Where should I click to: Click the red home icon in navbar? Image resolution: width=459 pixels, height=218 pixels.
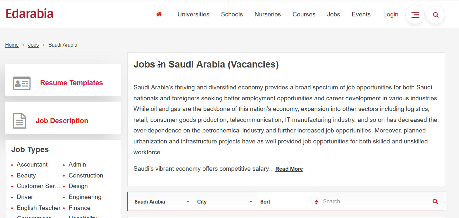[x=159, y=14]
